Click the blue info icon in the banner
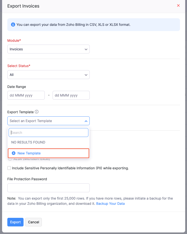This screenshot has height=234, width=187. [x=13, y=25]
